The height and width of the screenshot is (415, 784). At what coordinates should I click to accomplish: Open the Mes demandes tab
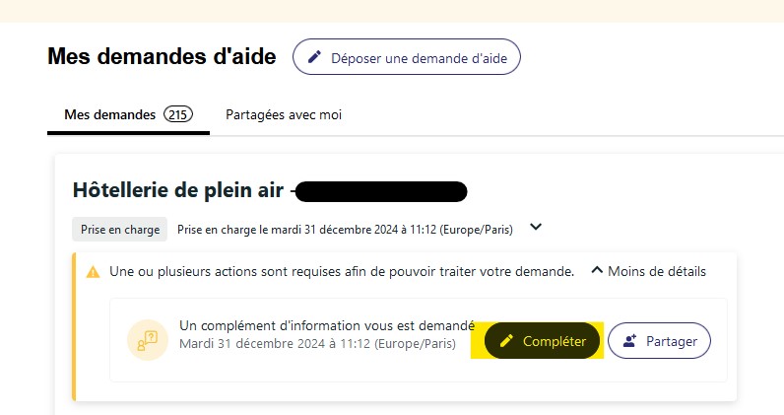[128, 115]
